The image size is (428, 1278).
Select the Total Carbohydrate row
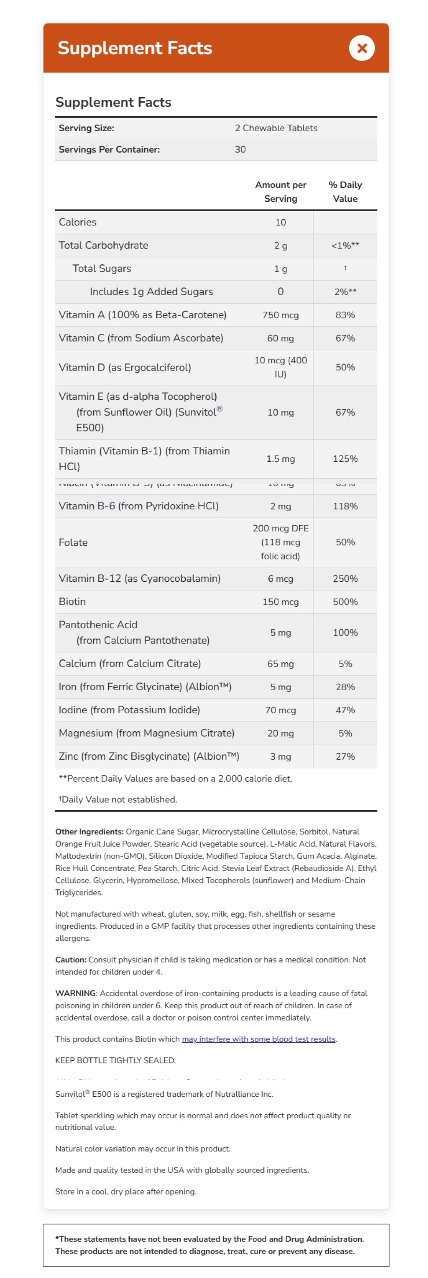(x=104, y=245)
